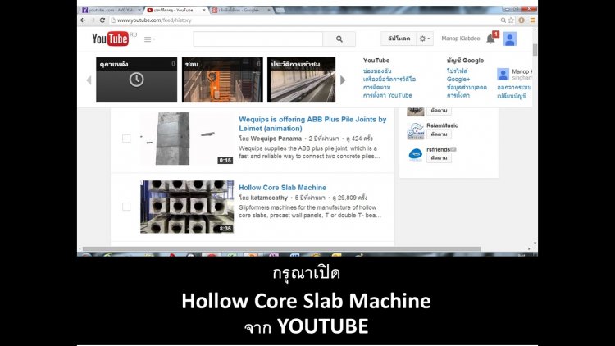
Task: Open the Hollow Core Slab Machine title link
Action: coord(282,188)
